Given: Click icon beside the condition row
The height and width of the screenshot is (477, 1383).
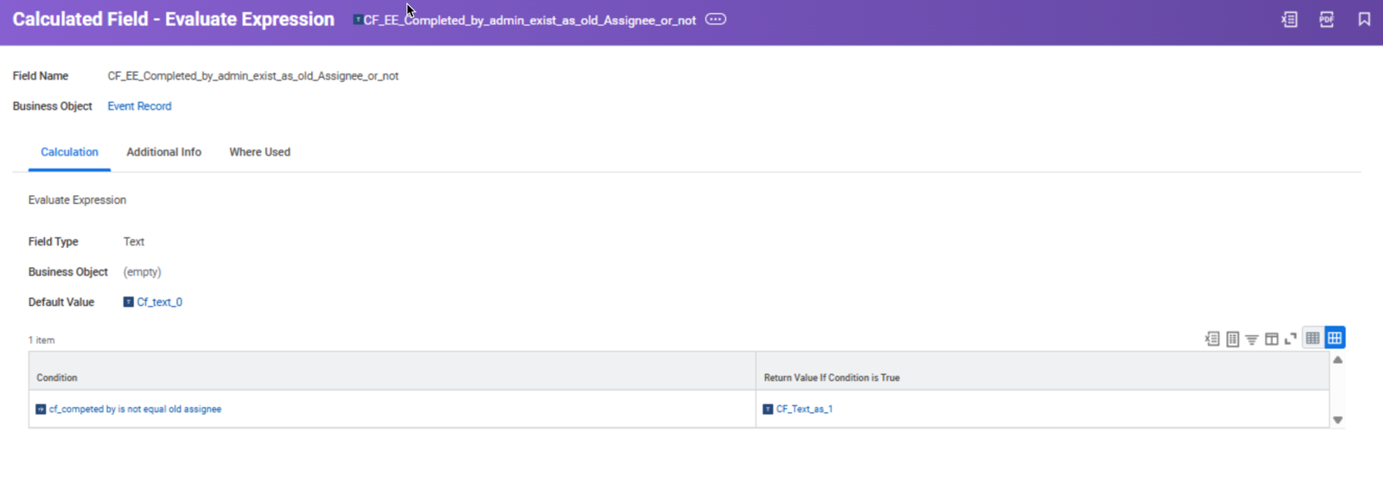Looking at the screenshot, I should click(x=41, y=410).
